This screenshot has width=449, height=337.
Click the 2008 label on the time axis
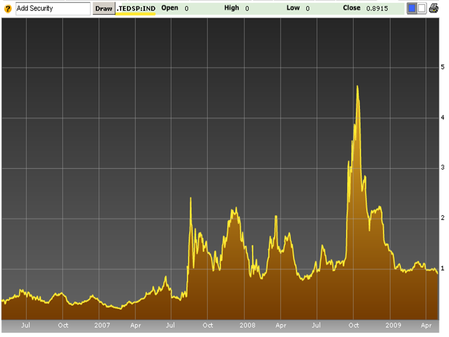coord(247,325)
